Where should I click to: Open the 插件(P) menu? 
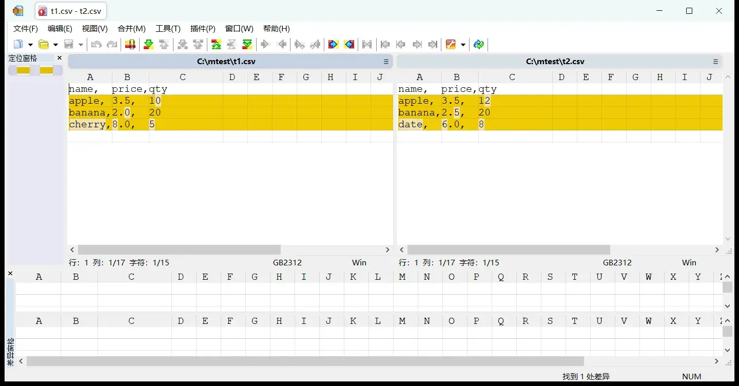click(203, 29)
